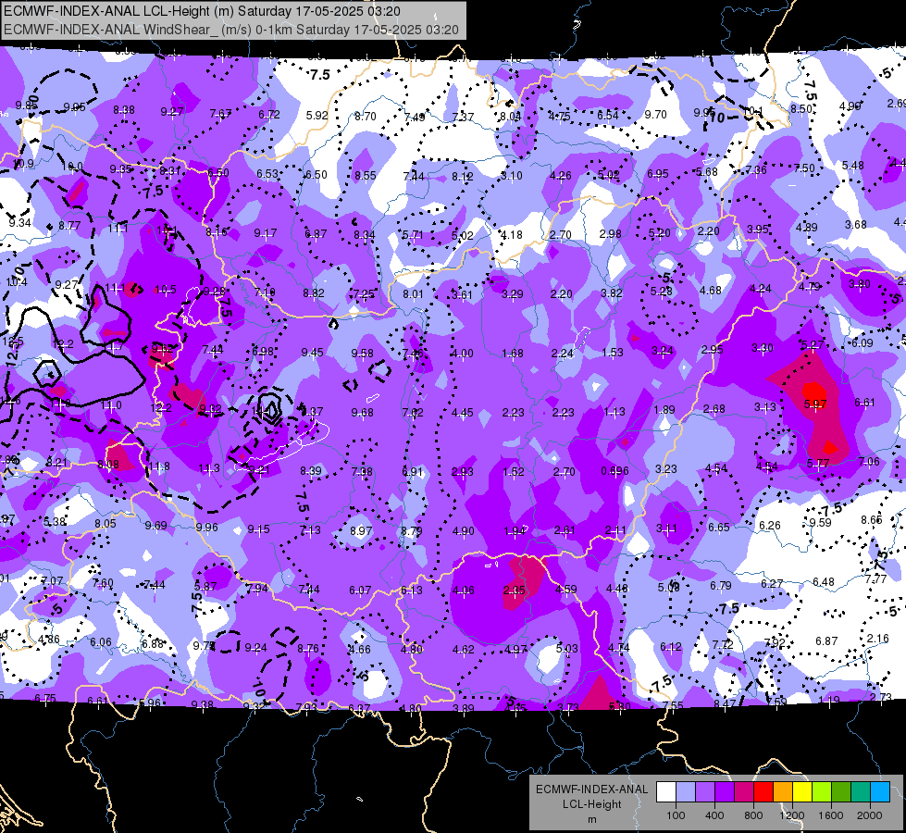Select the lime green legend swatch before 1600
The height and width of the screenshot is (833, 906).
(x=822, y=792)
